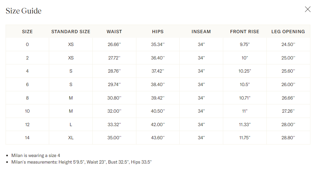Select the size 14 row cell
314x178 pixels.
[27, 138]
